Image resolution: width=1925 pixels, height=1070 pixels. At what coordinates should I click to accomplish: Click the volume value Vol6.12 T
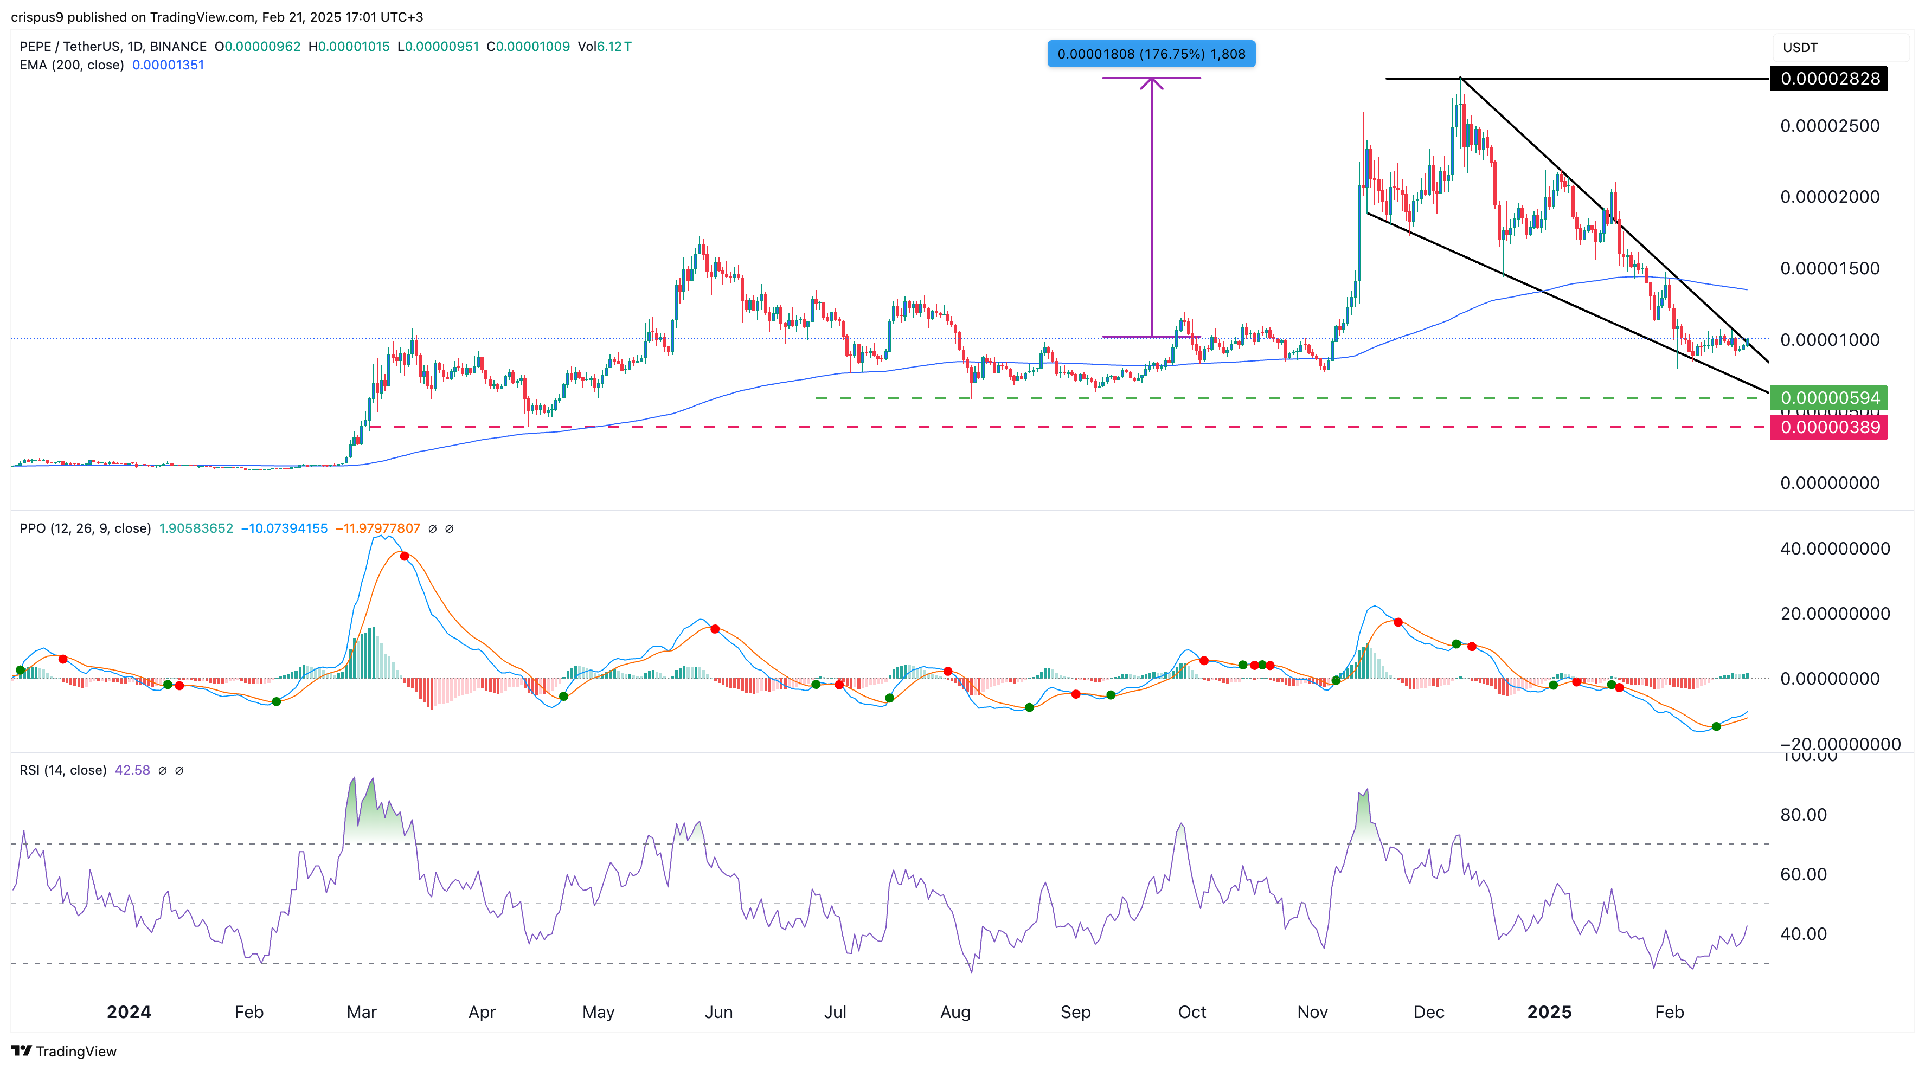(605, 46)
